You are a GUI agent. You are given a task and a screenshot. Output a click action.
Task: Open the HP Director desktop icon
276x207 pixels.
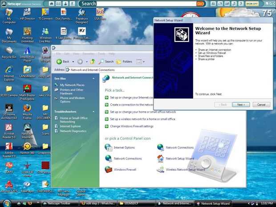(x=27, y=14)
